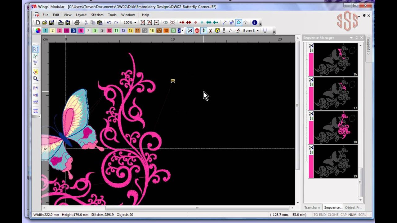Click the letter A text tool icon
397x223 pixels.
click(x=231, y=31)
